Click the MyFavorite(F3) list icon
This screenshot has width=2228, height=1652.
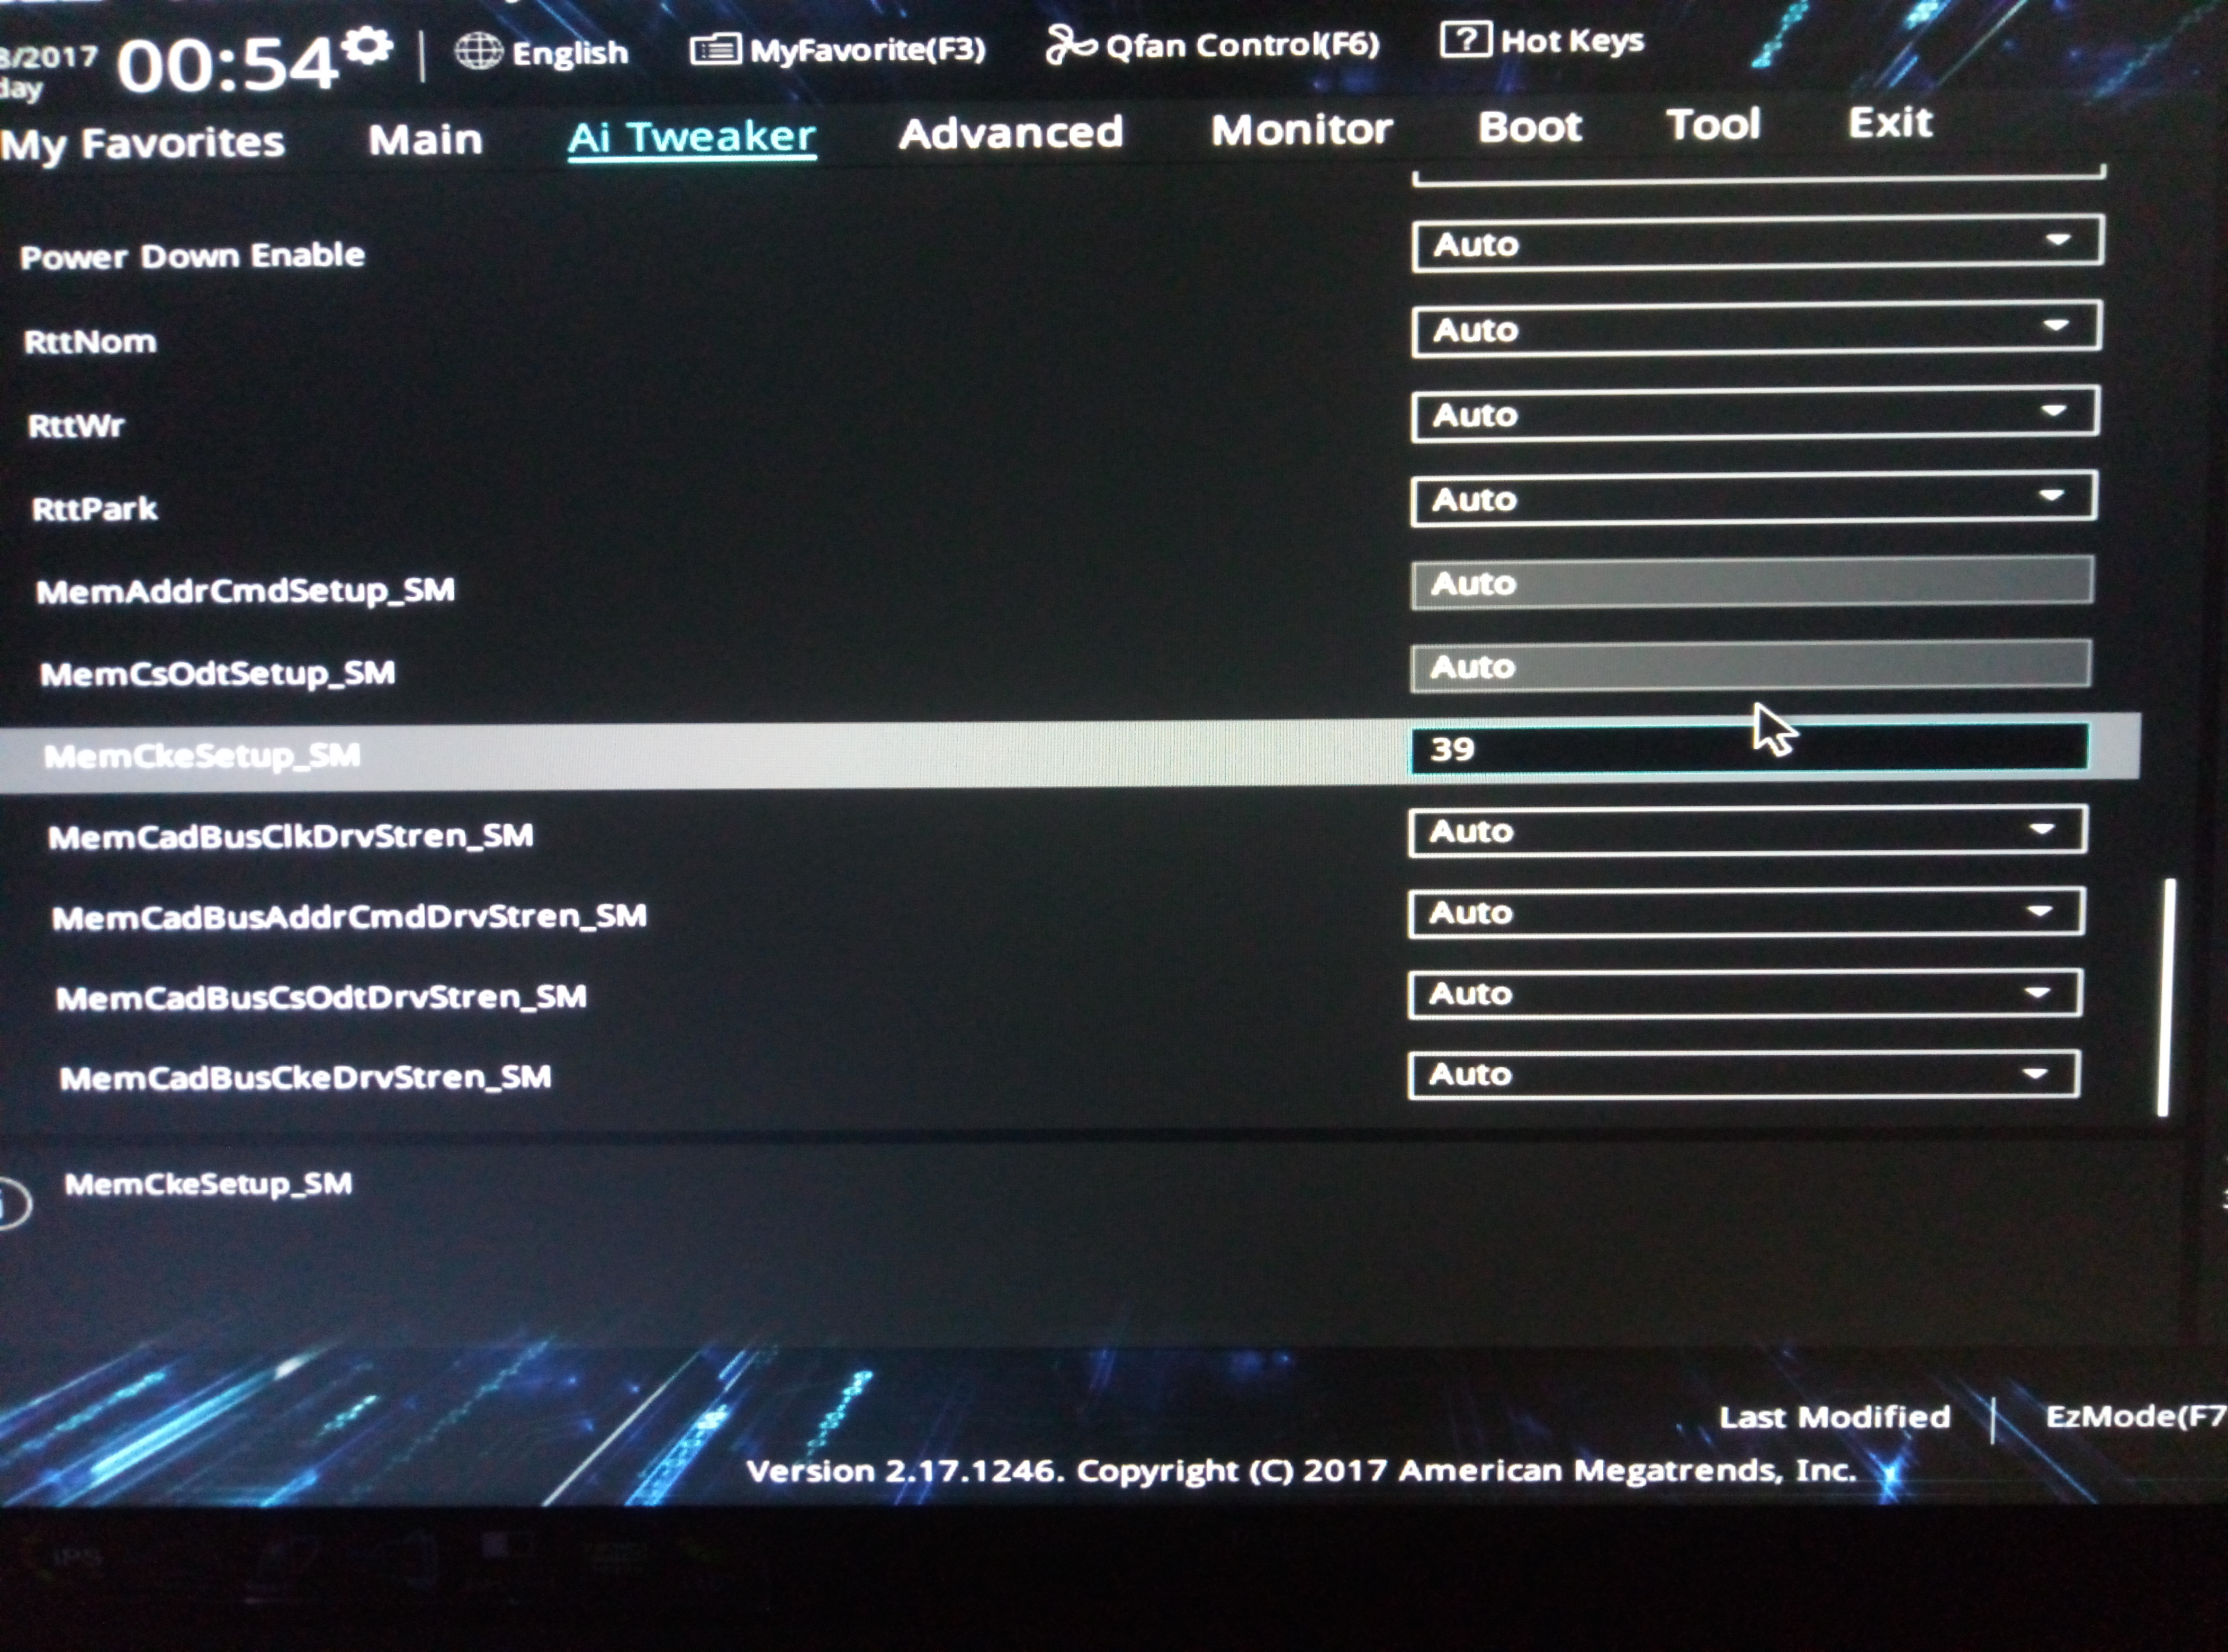(x=714, y=49)
